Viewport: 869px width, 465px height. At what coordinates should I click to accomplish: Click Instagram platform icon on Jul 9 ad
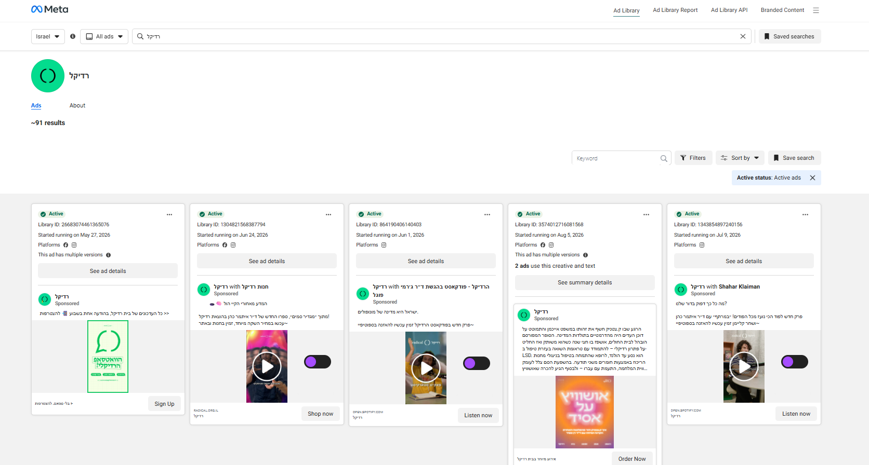702,245
